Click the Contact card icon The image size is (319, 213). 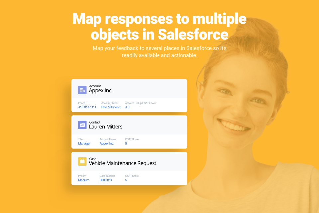click(82, 125)
